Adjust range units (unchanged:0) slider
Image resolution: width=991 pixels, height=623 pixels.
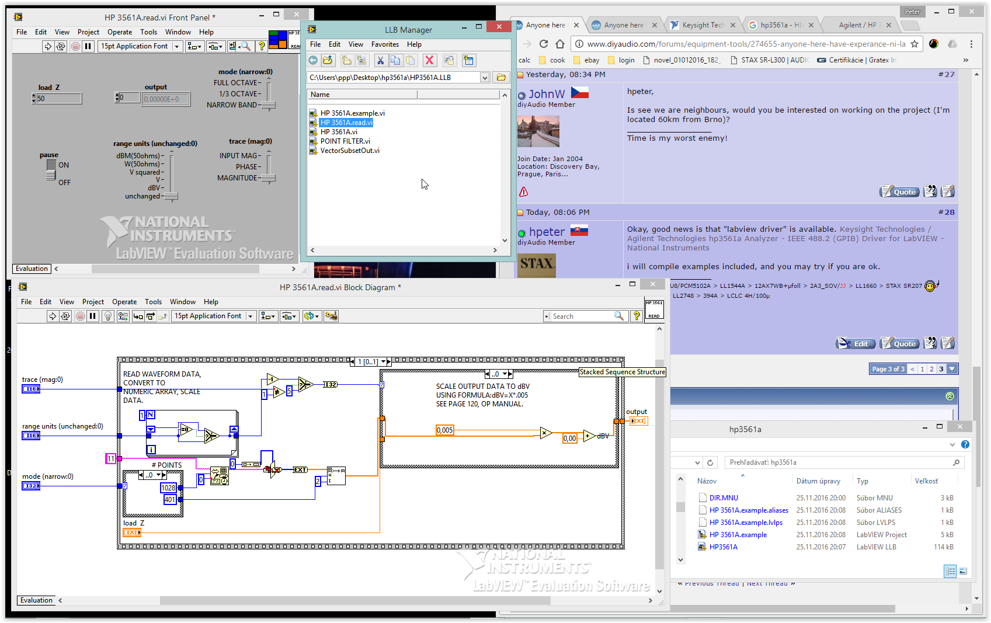[171, 196]
